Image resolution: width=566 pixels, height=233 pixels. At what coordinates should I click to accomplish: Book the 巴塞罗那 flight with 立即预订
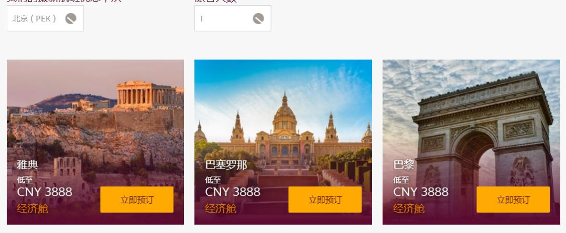pos(325,199)
